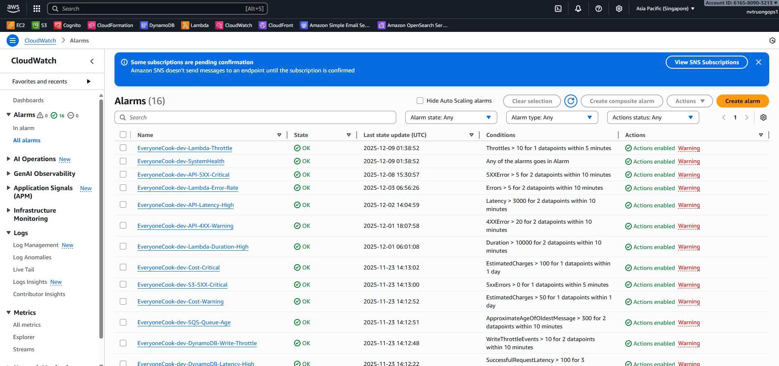Open the CloudFormation bookmark shortcut

pos(110,25)
